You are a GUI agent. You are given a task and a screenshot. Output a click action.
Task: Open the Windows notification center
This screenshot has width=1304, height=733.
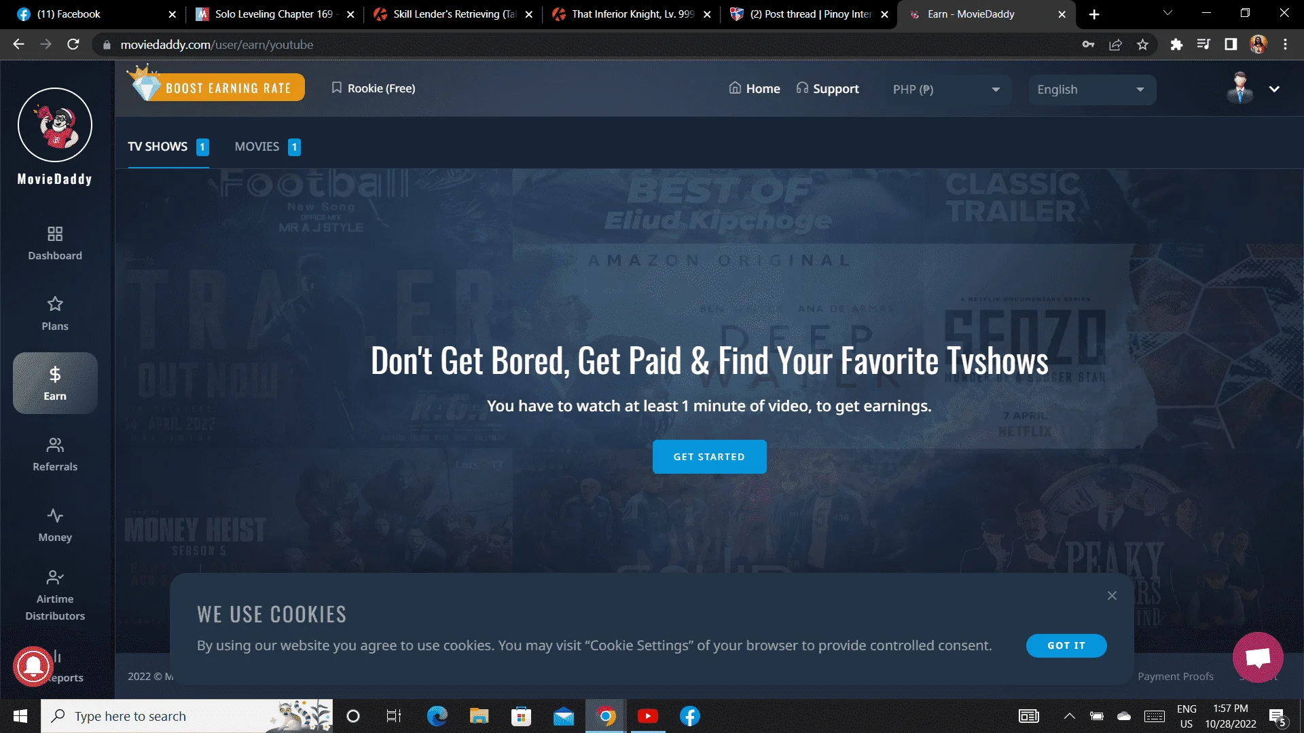1278,717
